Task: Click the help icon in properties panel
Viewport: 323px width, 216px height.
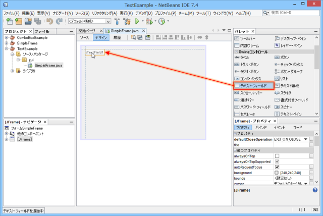Action: 315,190
